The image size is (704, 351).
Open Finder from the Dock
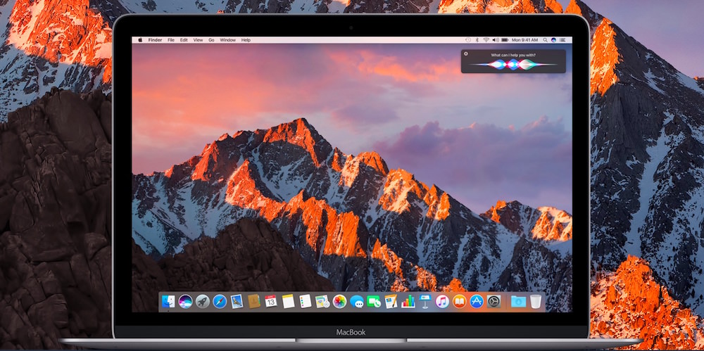coord(168,301)
